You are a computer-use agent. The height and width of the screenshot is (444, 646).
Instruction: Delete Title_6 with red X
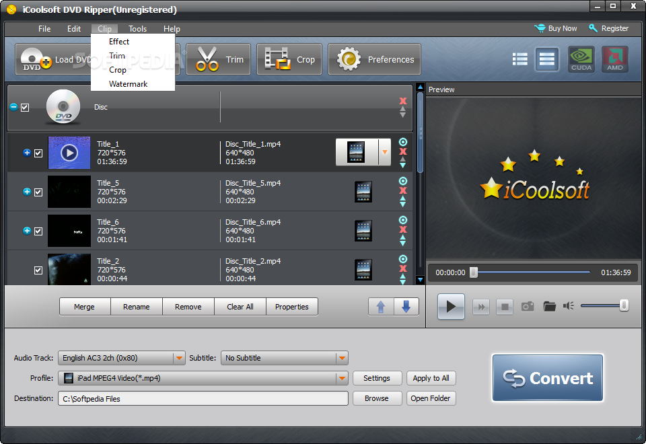click(x=403, y=229)
